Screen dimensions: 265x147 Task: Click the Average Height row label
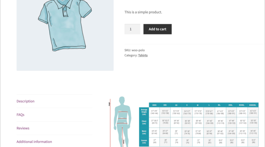(x=144, y=112)
